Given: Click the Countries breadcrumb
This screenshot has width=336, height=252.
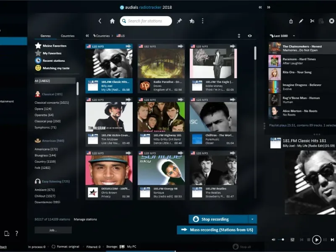Looking at the screenshot, I should [x=102, y=36].
